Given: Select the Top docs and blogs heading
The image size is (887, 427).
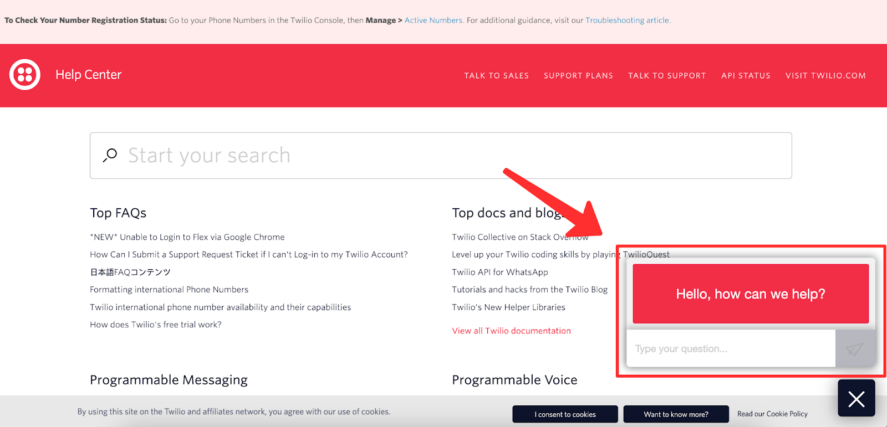Looking at the screenshot, I should (508, 213).
